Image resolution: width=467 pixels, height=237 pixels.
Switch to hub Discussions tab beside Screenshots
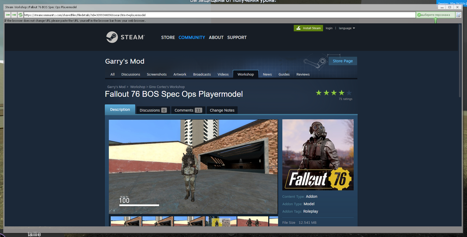[x=131, y=74]
